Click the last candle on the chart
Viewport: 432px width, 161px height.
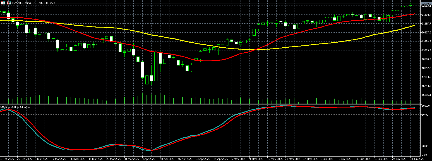415,4
